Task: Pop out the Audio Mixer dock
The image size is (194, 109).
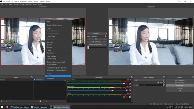Action: coord(132,77)
